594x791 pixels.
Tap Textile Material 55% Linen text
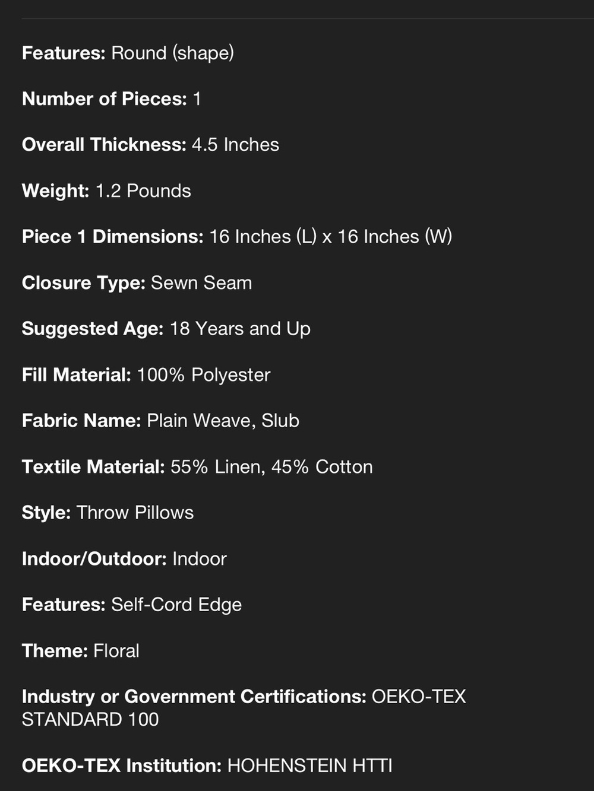197,467
